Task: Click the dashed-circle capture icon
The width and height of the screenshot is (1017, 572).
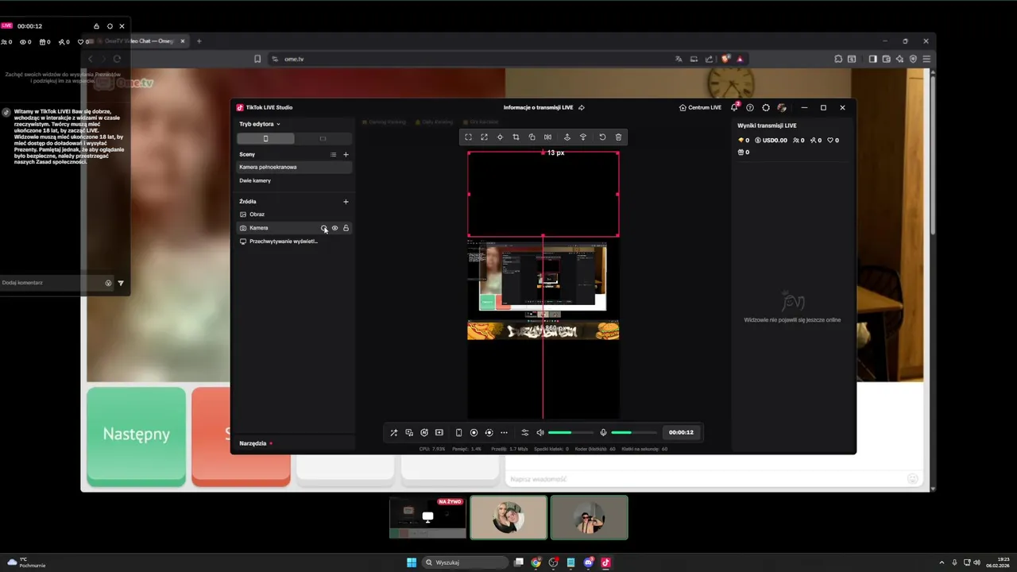Action: pos(489,432)
